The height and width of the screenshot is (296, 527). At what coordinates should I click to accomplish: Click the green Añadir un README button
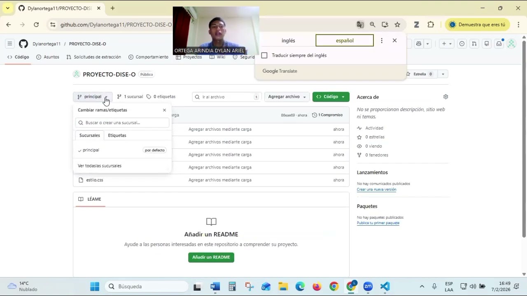tap(211, 257)
